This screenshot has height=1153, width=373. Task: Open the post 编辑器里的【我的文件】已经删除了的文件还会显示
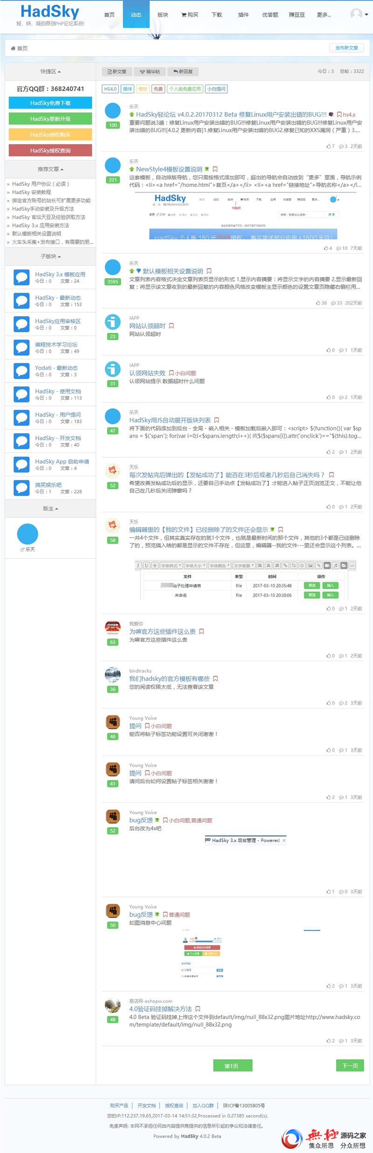coord(199,530)
